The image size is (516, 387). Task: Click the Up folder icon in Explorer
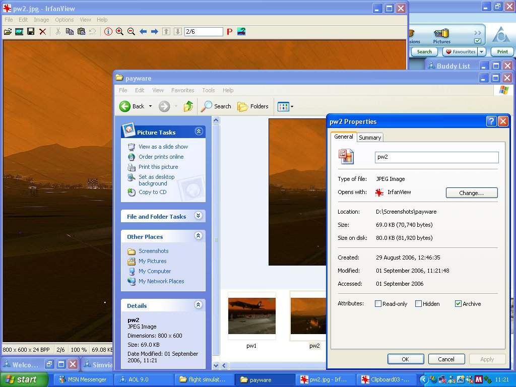pyautogui.click(x=188, y=106)
